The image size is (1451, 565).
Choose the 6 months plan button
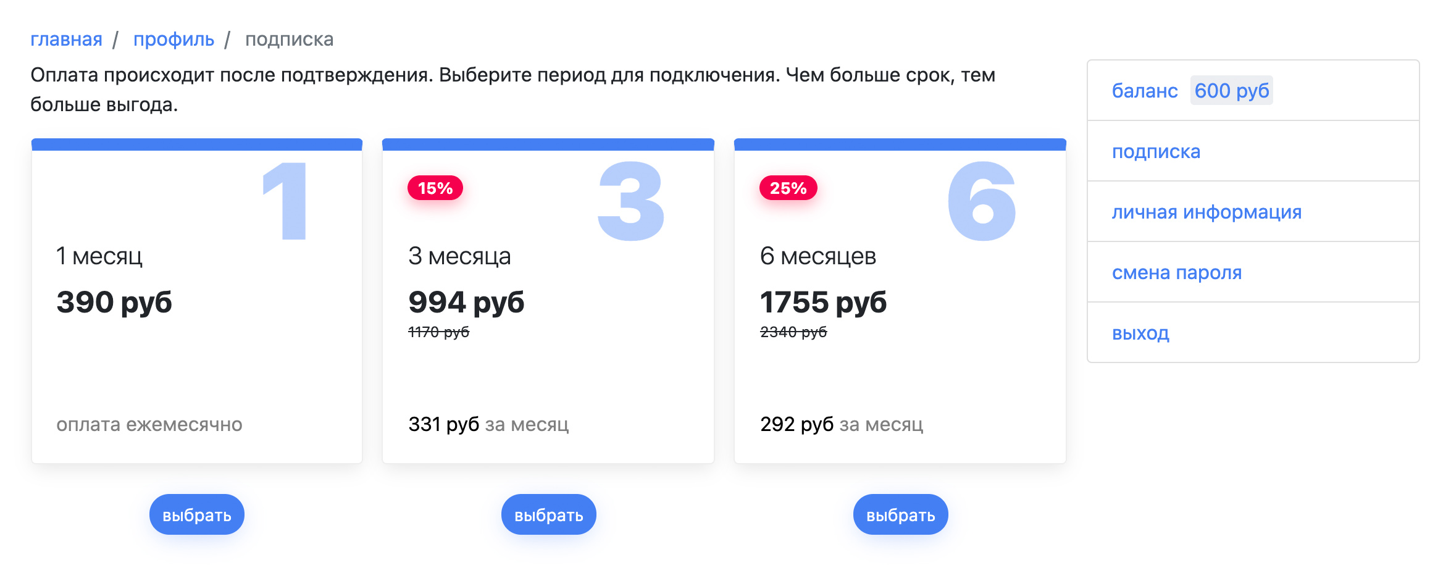click(x=901, y=514)
